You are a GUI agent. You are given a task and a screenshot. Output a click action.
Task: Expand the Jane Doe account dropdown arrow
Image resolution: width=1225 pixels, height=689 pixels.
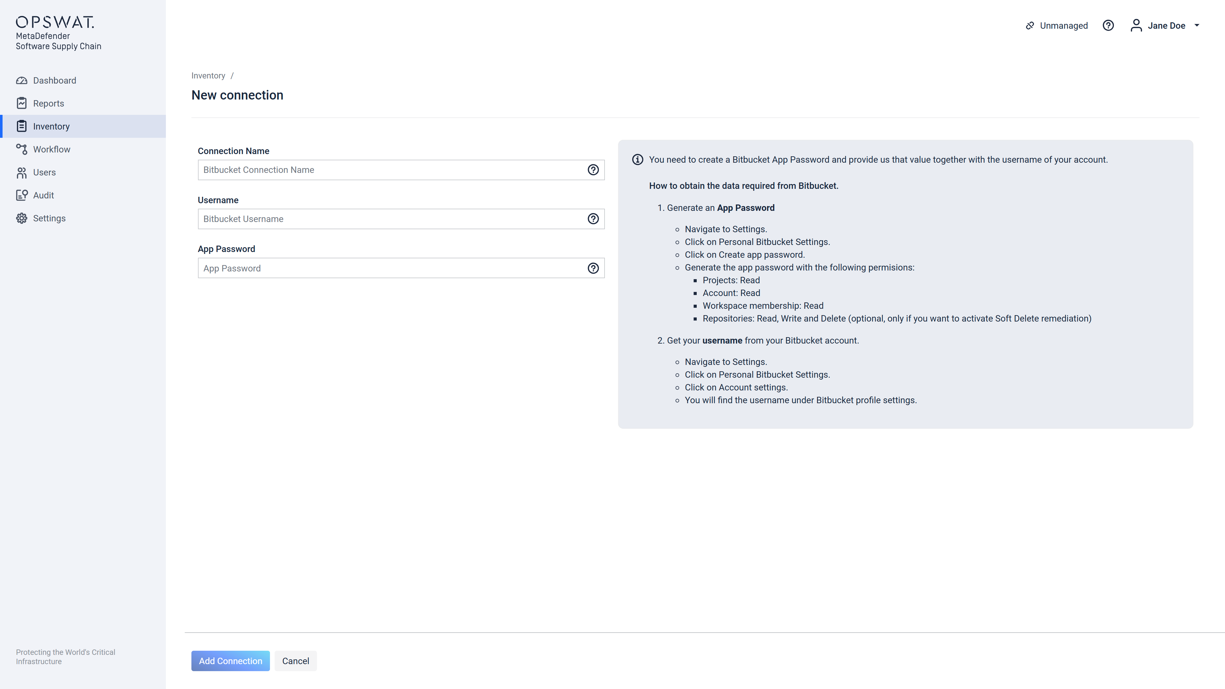(x=1197, y=26)
